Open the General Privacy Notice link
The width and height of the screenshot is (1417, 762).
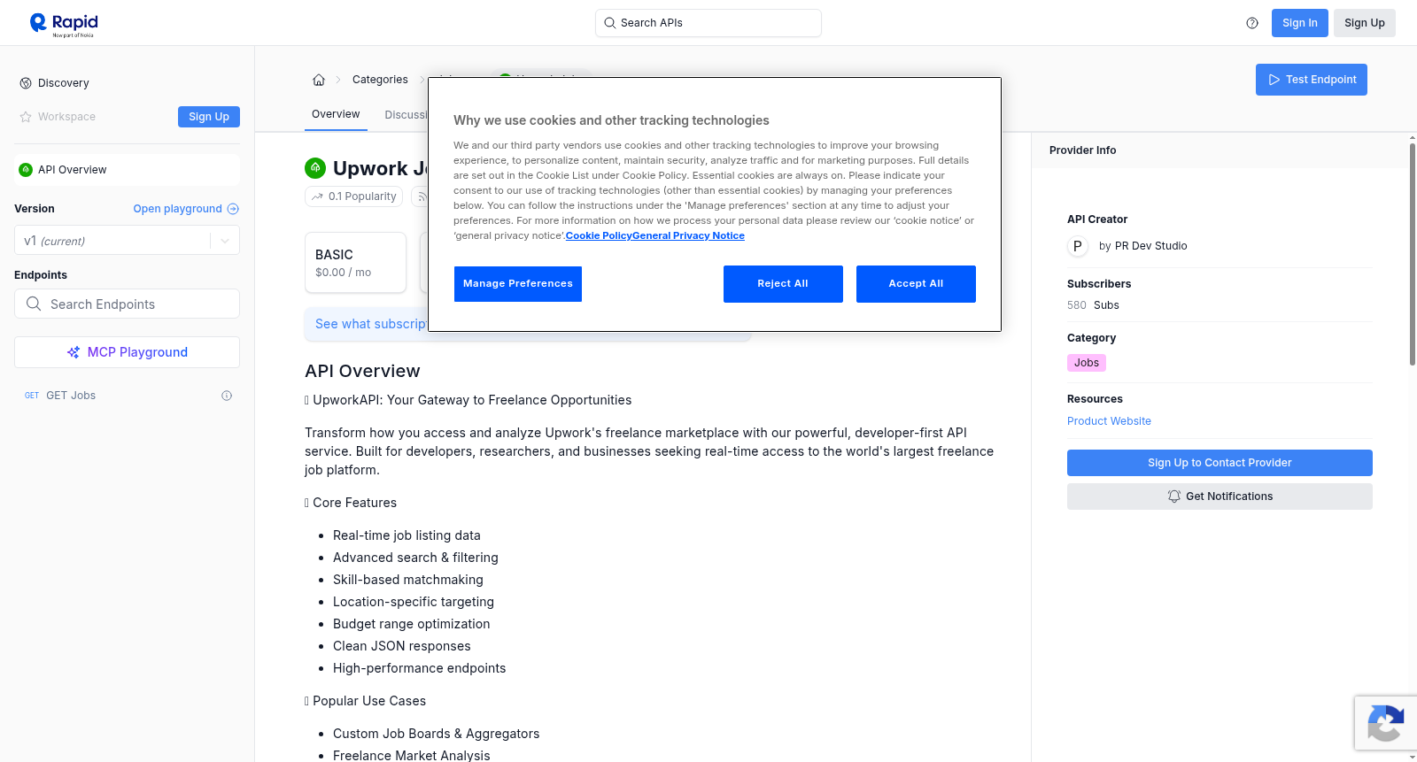point(688,235)
